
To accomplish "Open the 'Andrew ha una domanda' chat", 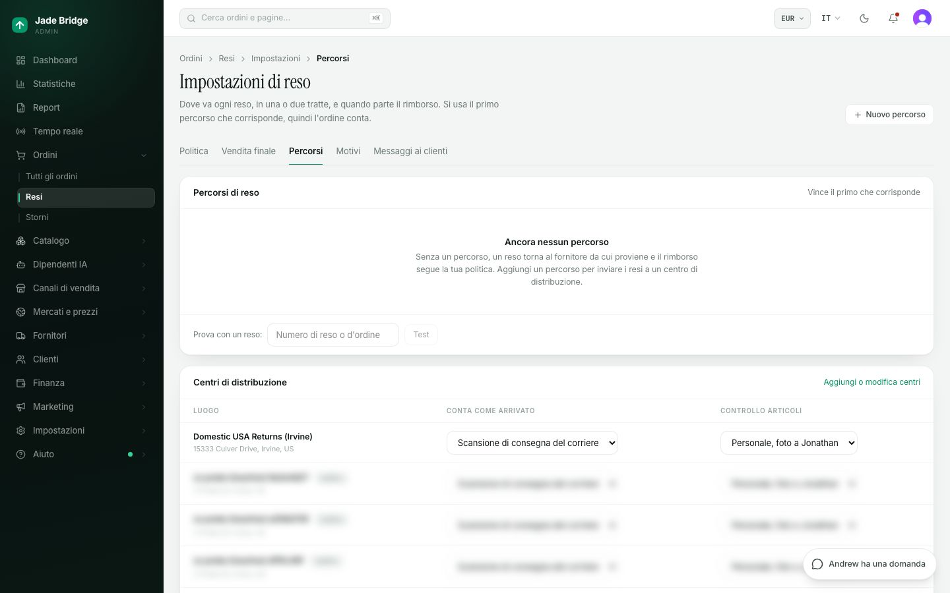I will click(870, 564).
